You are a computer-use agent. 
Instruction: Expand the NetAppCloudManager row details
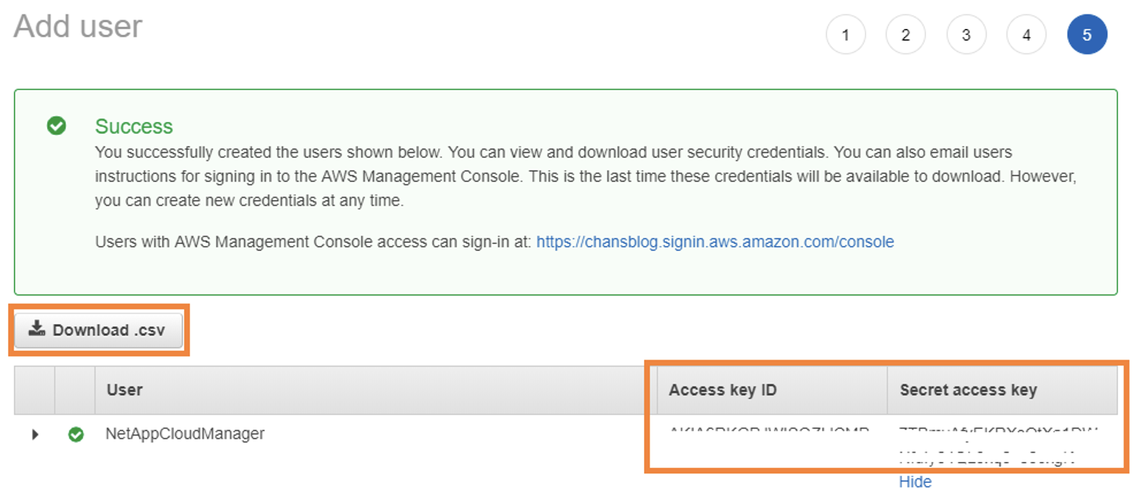35,434
